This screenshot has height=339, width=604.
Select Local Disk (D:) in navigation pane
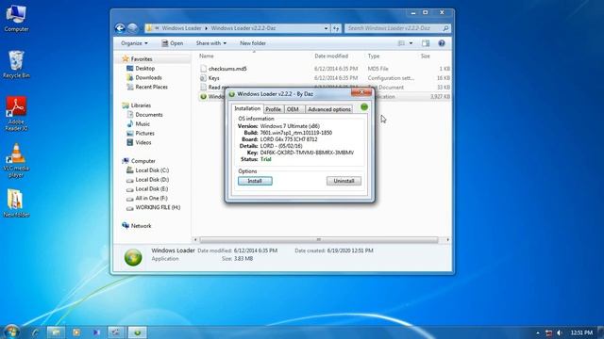(x=152, y=180)
